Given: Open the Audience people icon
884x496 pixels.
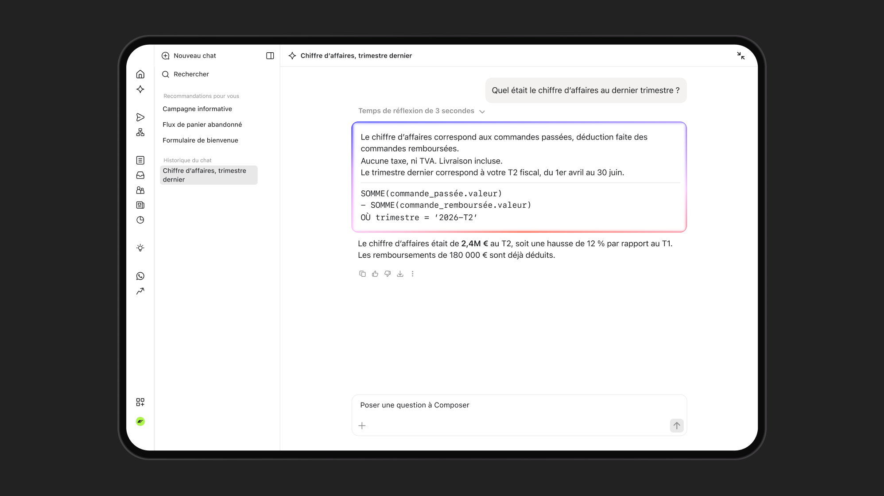Looking at the screenshot, I should [140, 190].
